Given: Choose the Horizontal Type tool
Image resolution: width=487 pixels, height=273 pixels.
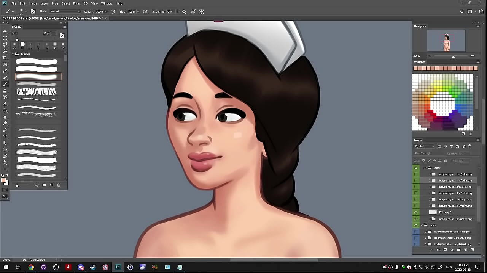Looking at the screenshot, I should click(x=5, y=136).
